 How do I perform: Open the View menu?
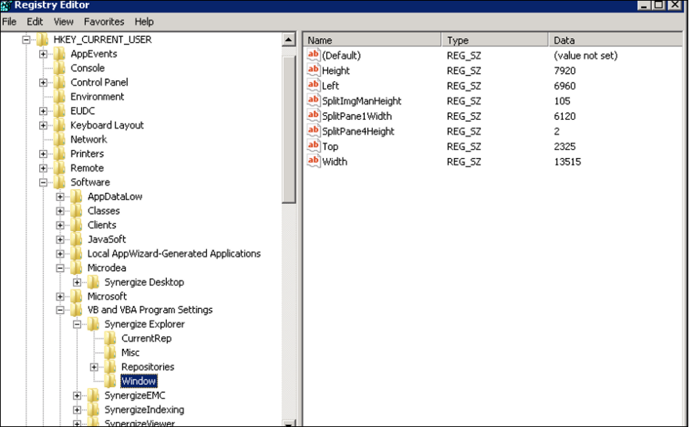coord(64,21)
